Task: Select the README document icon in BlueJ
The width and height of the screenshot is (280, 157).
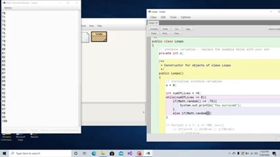Action: (85, 37)
